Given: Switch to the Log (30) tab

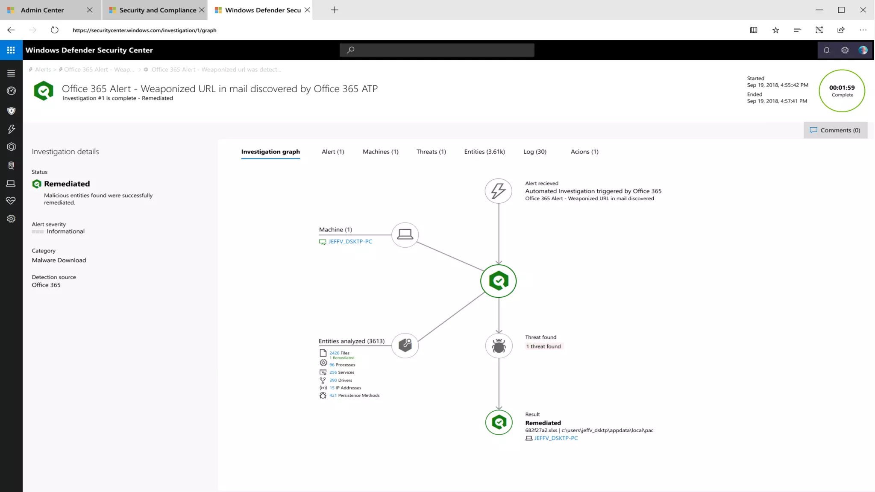Looking at the screenshot, I should tap(534, 152).
